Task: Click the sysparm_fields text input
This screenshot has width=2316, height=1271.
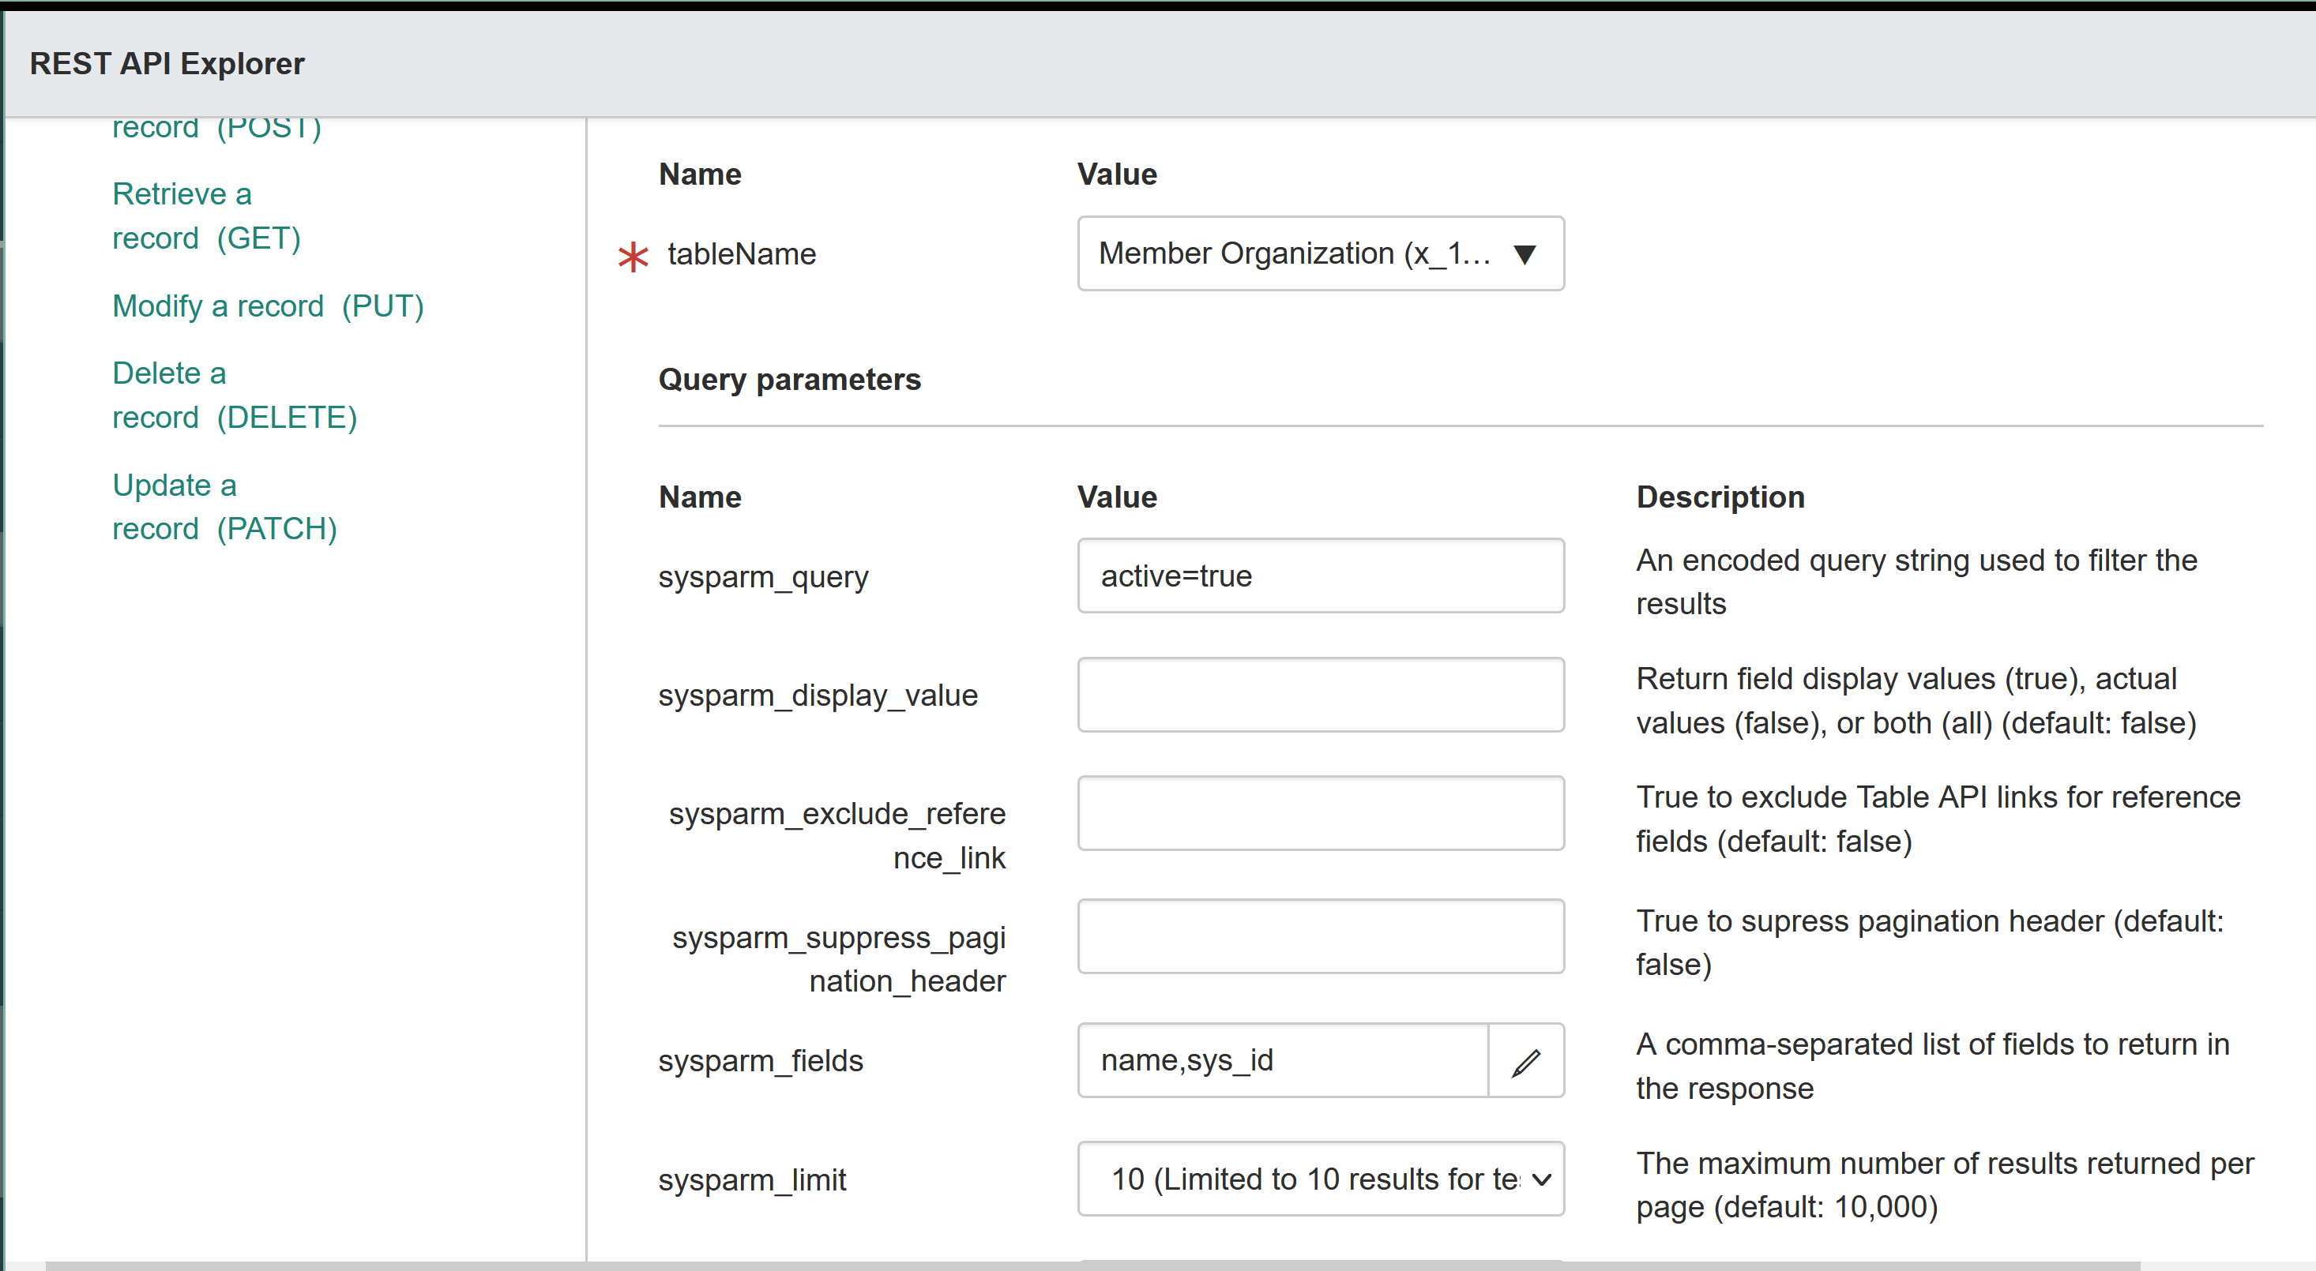Action: click(1282, 1061)
